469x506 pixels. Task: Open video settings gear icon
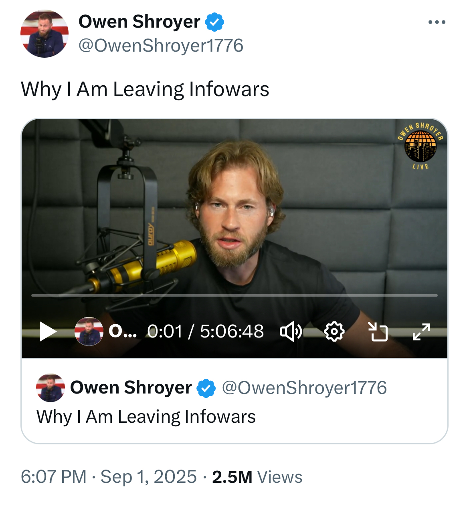click(334, 331)
